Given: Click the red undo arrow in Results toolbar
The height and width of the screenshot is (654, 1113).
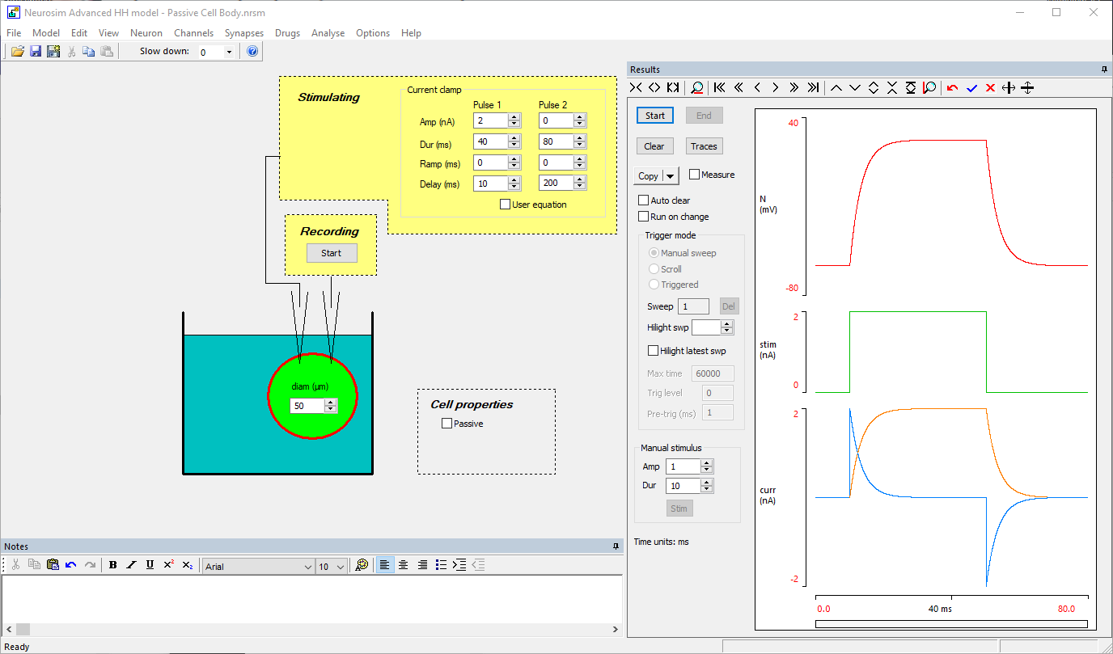Looking at the screenshot, I should point(952,88).
